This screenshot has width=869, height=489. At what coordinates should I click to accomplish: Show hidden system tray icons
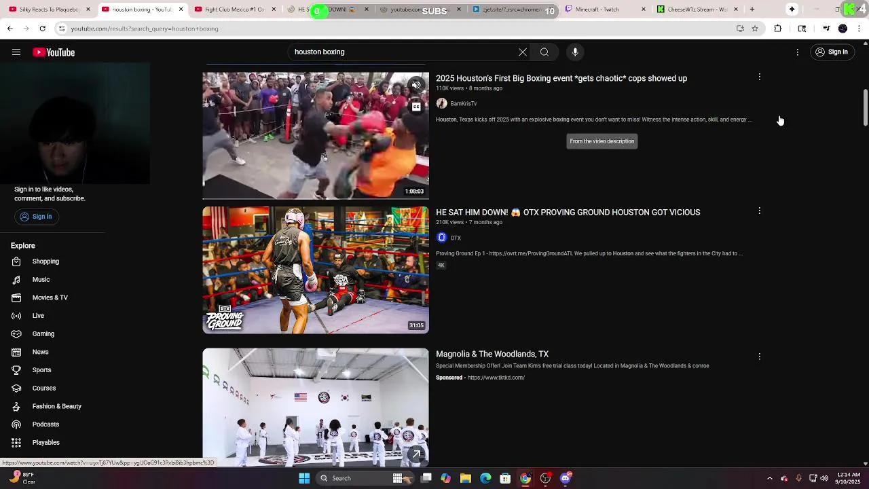point(769,478)
